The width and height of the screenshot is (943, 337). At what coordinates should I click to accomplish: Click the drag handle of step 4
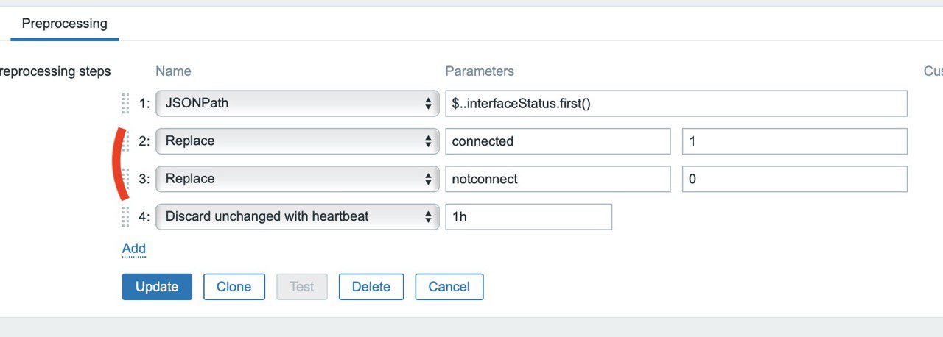pos(125,216)
